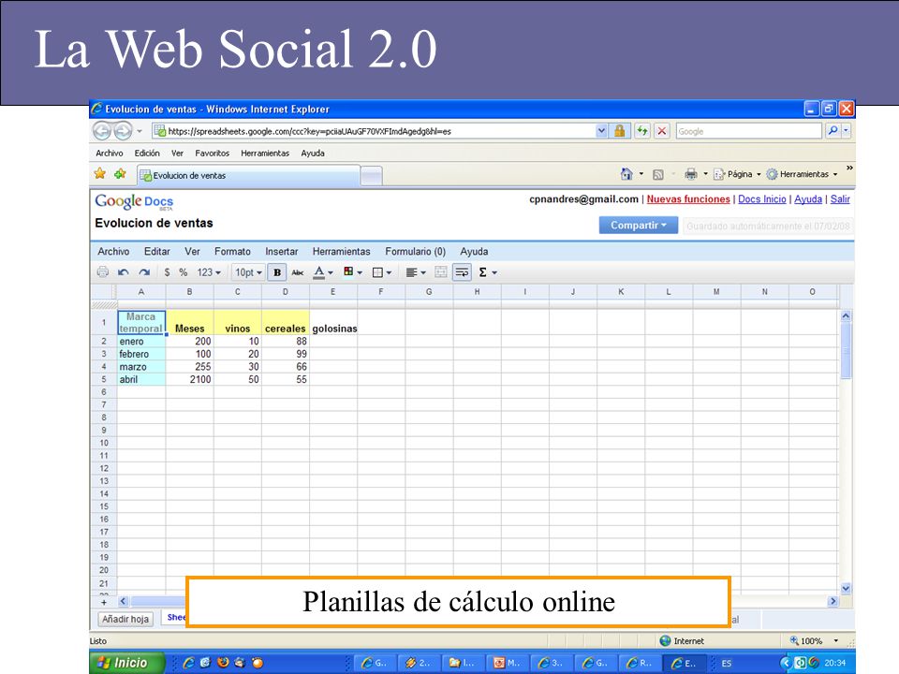Click the IE print icon

691,174
